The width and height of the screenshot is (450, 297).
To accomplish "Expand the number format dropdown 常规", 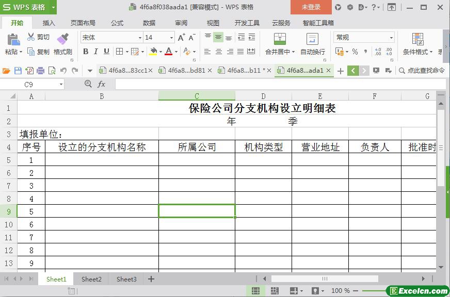I will coord(364,37).
